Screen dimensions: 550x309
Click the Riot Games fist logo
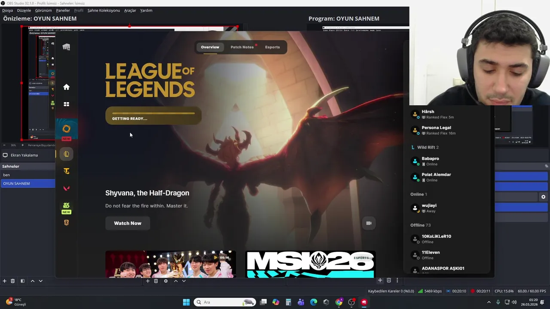[66, 47]
